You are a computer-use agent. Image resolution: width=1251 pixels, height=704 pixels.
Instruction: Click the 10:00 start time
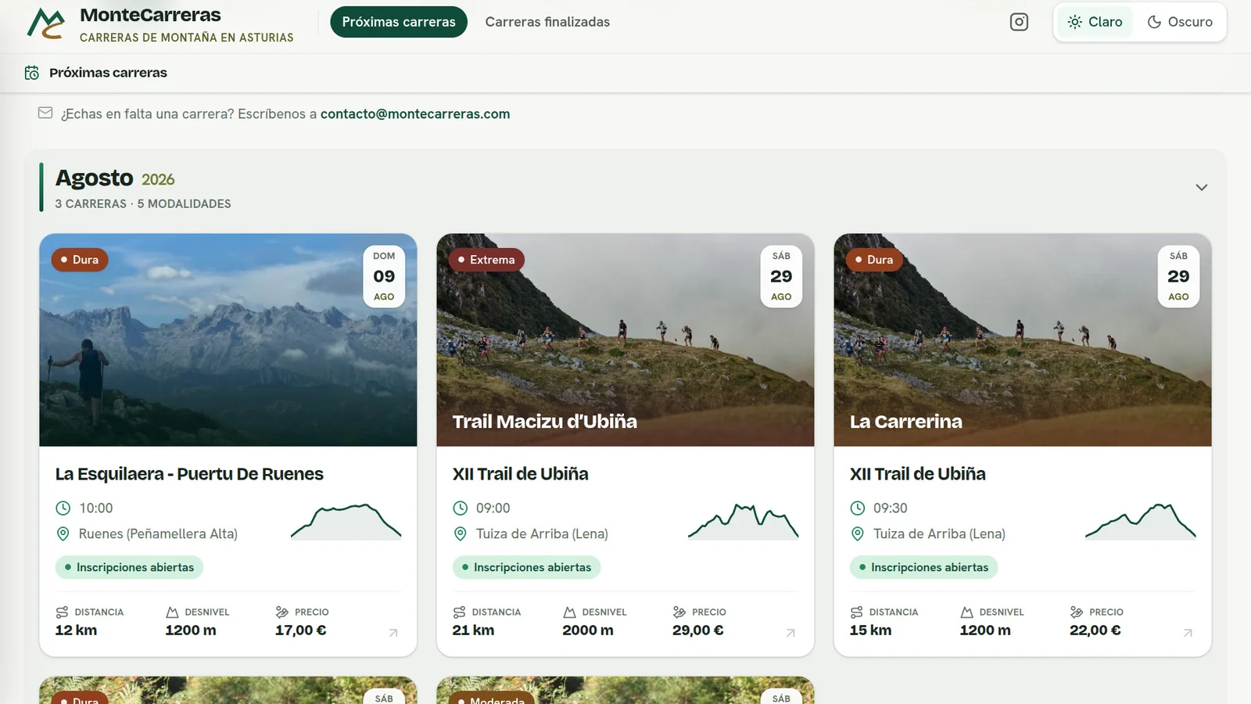point(96,508)
